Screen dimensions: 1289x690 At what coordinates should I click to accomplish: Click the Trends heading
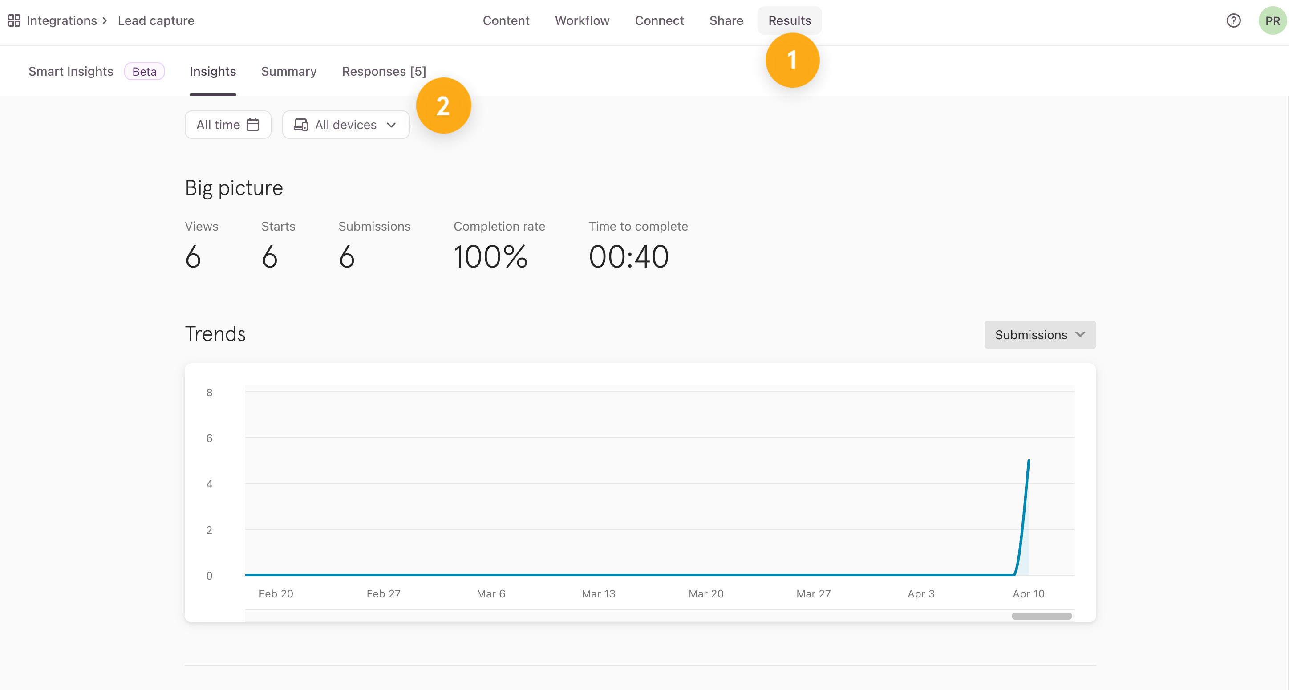(215, 334)
